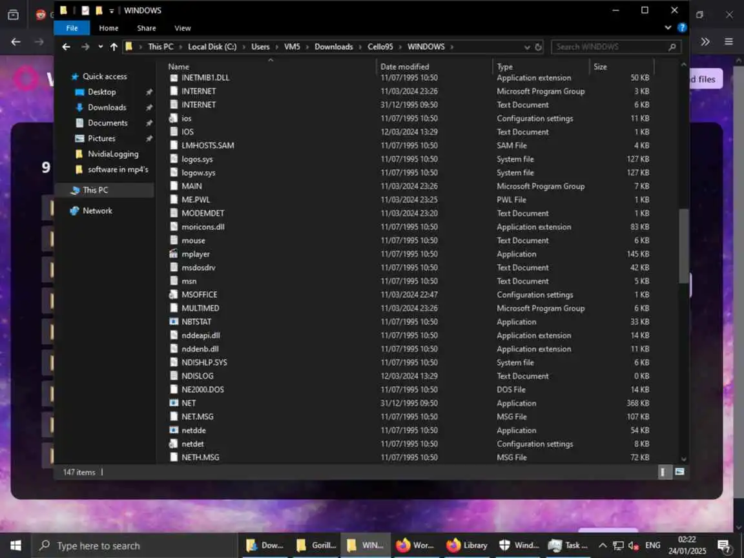This screenshot has height=558, width=744.
Task: Select netdet configuration settings icon
Action: [174, 444]
